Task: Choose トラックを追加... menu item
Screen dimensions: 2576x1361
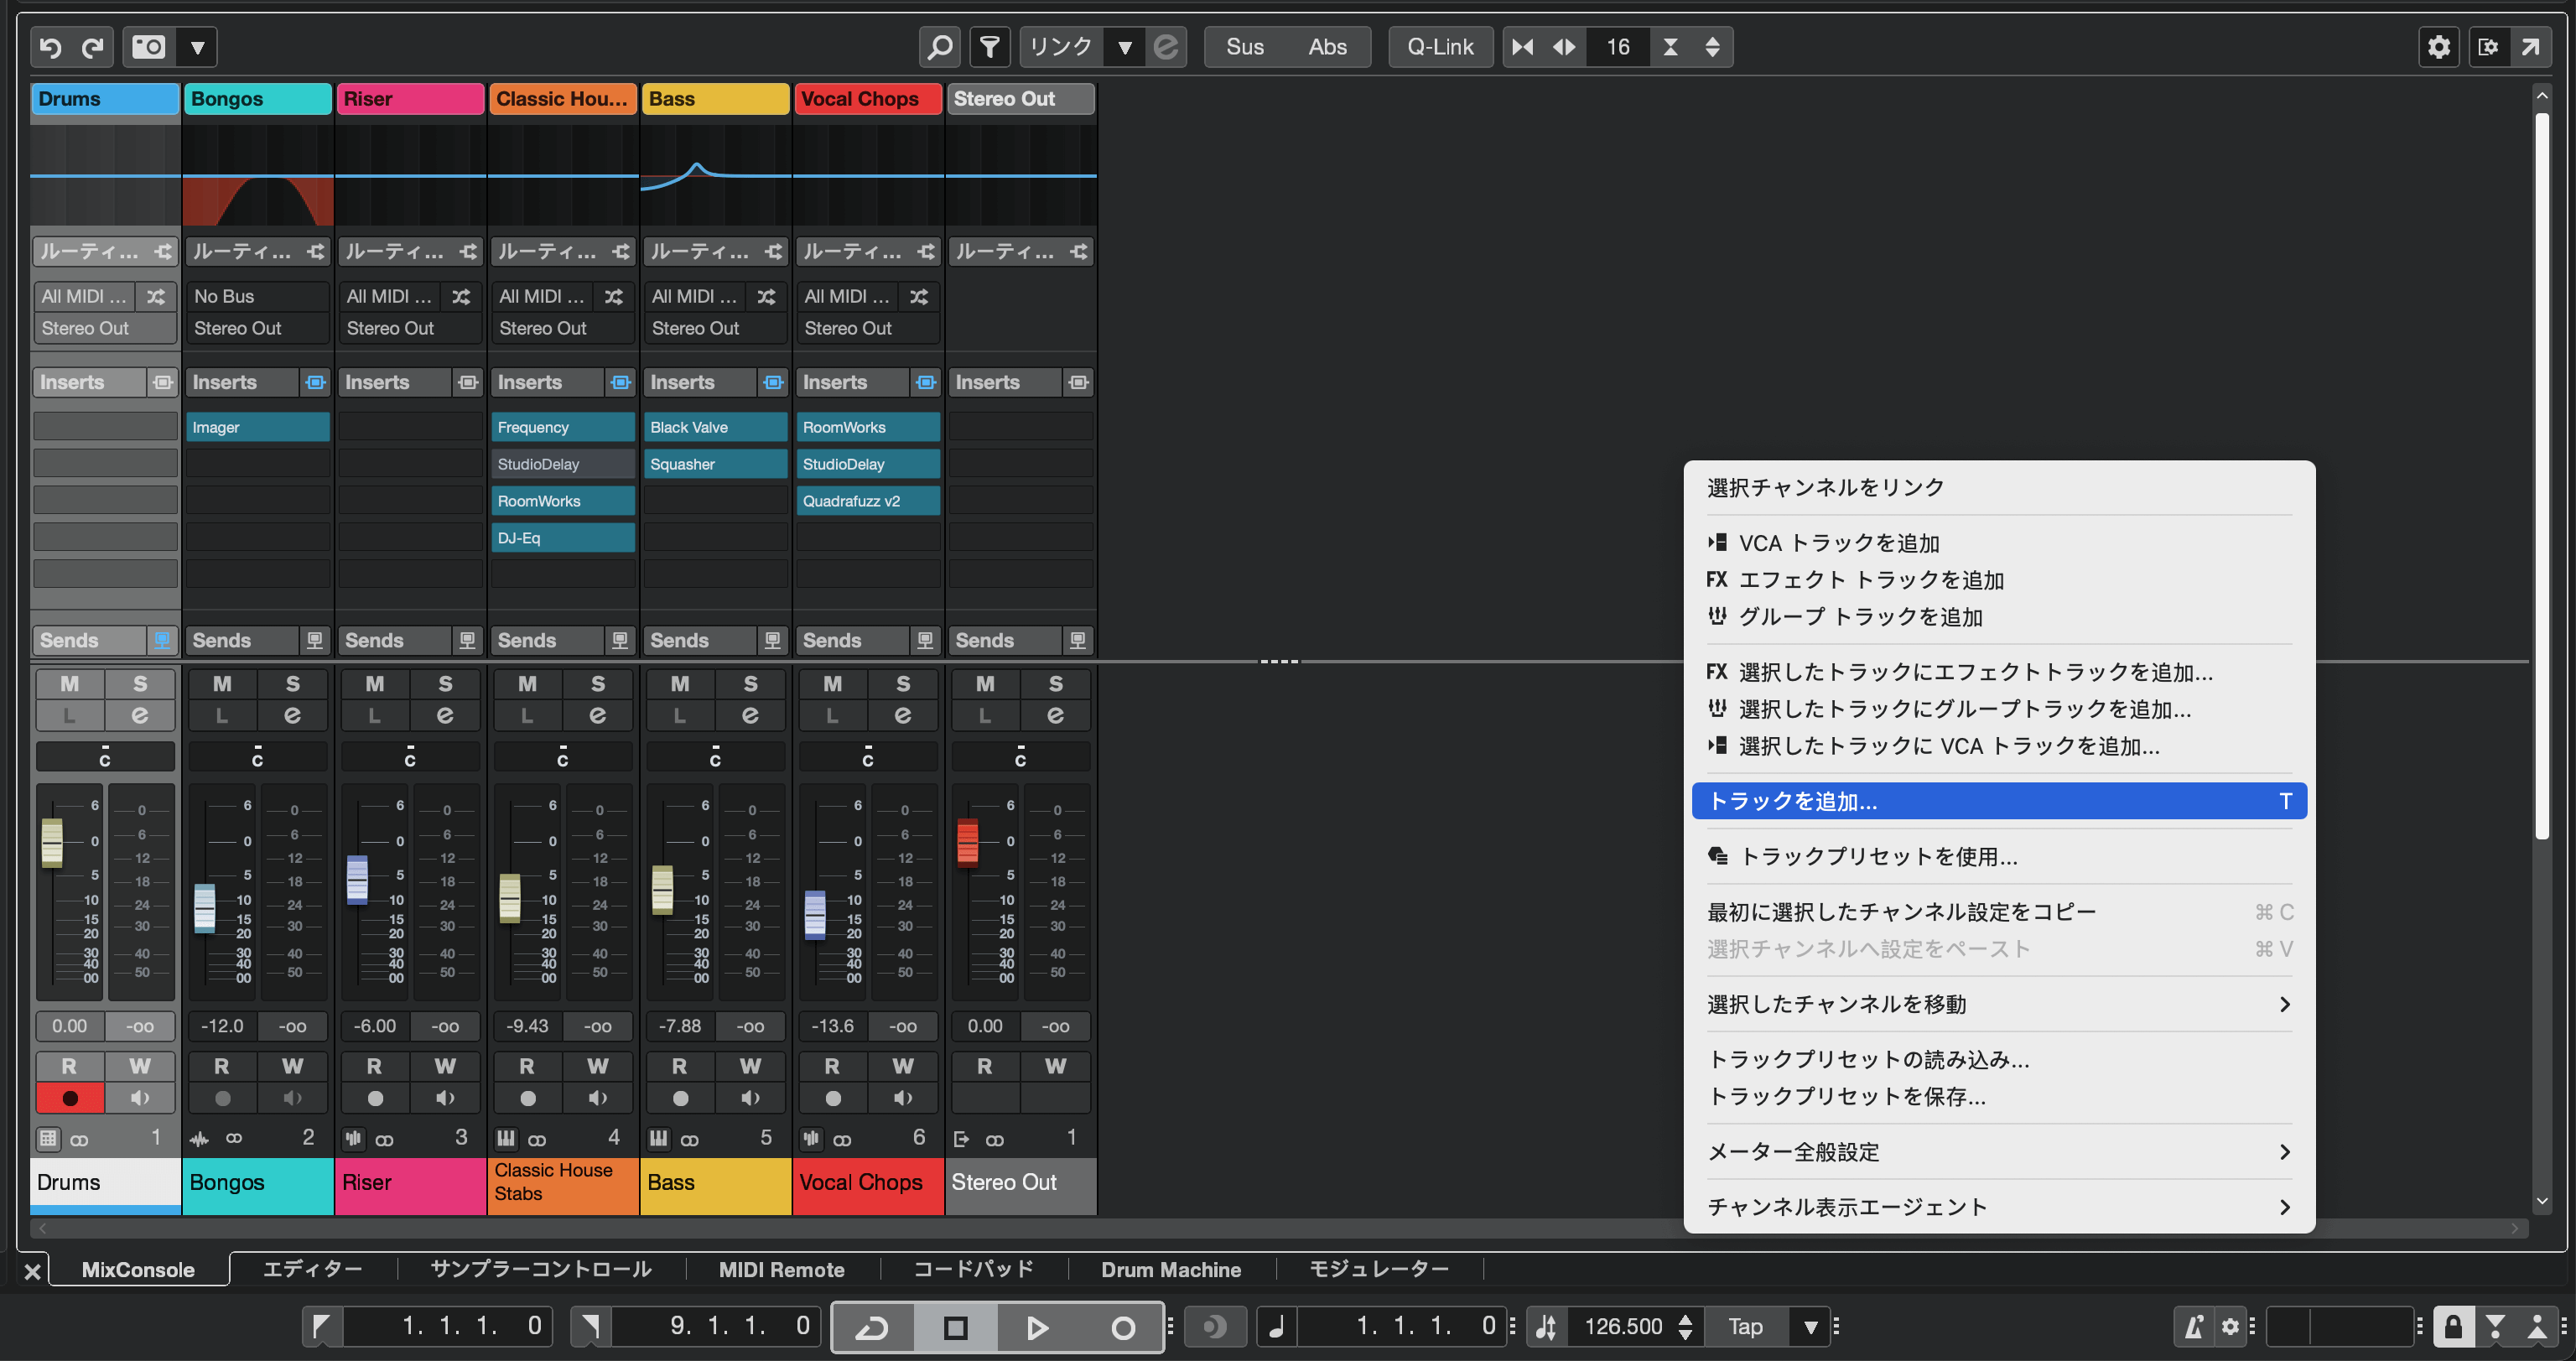Action: (x=1998, y=801)
